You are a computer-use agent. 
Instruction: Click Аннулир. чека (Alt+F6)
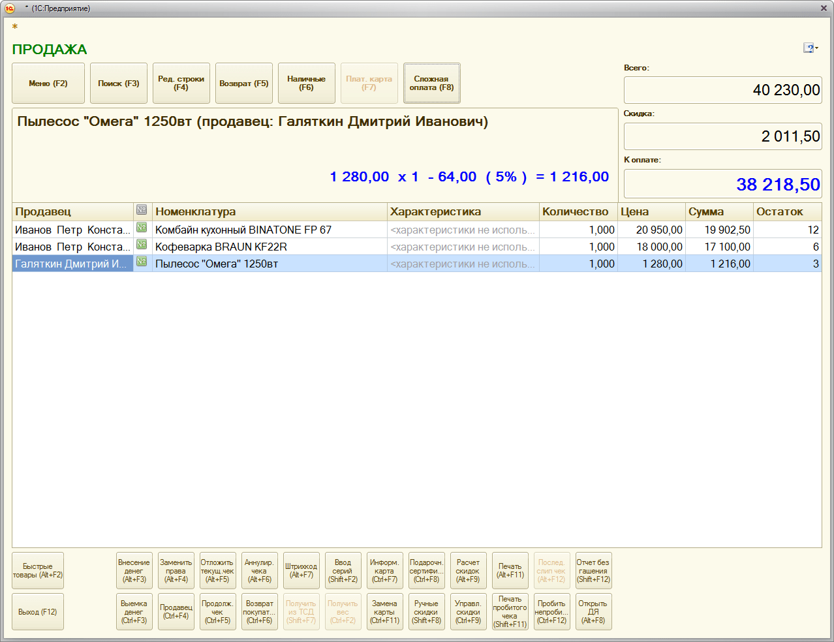pyautogui.click(x=259, y=571)
